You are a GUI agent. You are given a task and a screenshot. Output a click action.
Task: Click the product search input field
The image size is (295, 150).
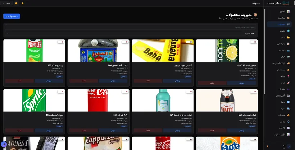[131, 27]
